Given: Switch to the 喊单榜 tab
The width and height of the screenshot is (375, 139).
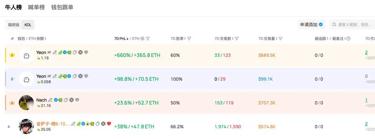Looking at the screenshot, I should tap(36, 7).
